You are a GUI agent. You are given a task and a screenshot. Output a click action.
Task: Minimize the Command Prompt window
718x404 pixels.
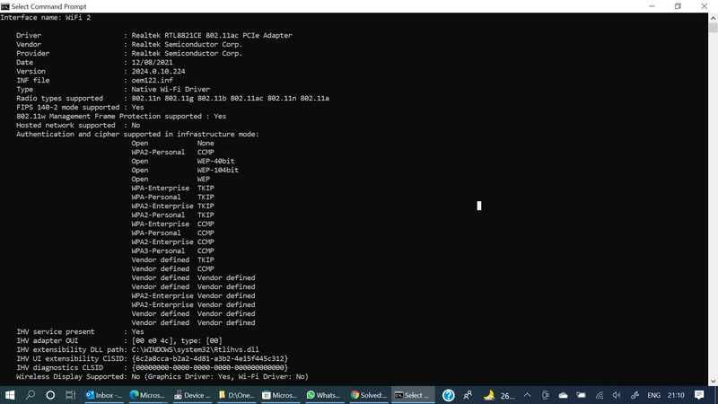pyautogui.click(x=652, y=6)
